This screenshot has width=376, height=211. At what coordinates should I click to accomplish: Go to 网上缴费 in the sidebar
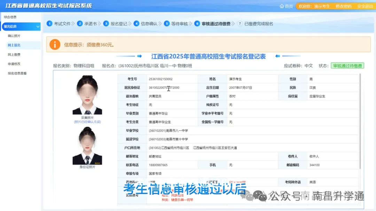pos(14,55)
